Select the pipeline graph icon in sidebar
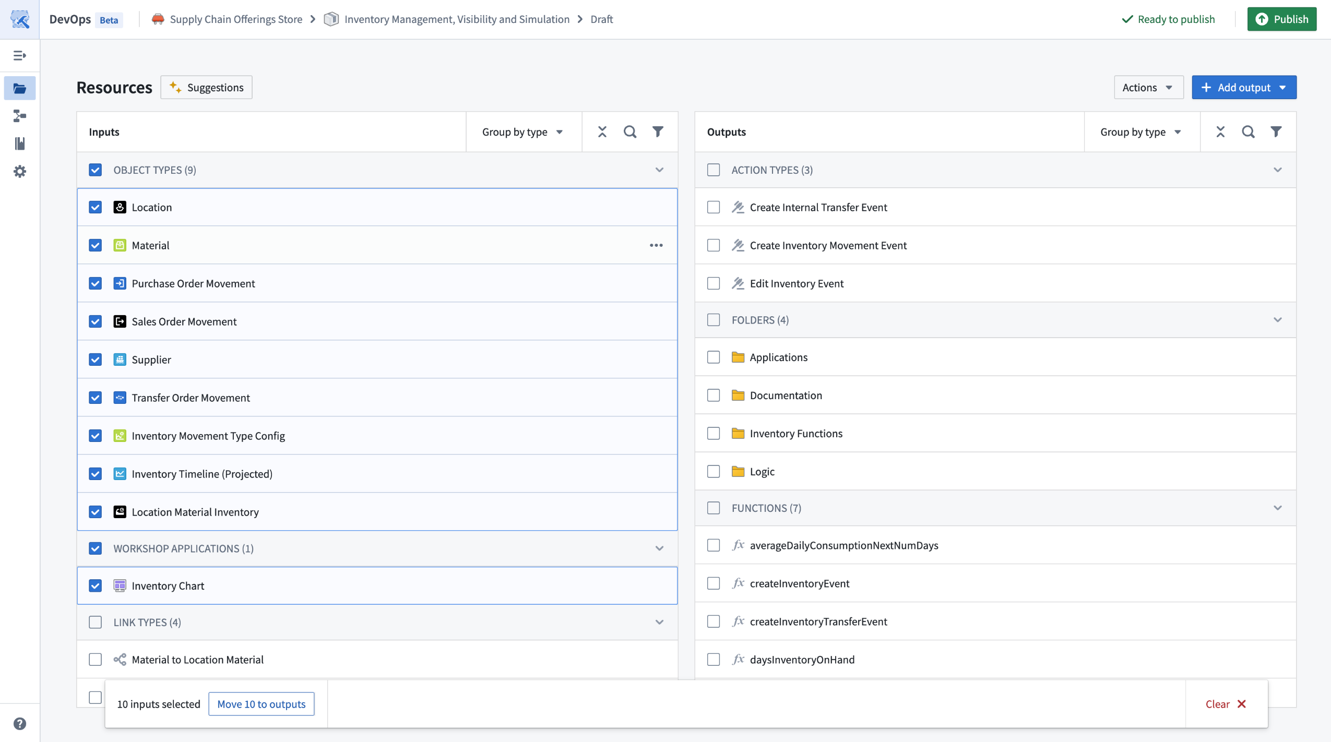This screenshot has width=1331, height=742. [20, 116]
